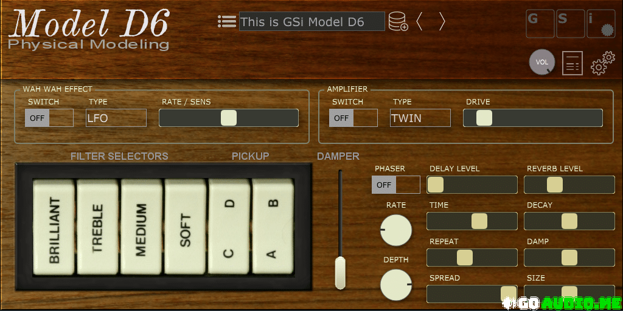This screenshot has width=623, height=311.
Task: Toggle the Wah Wah effect switch
Action: pos(49,118)
